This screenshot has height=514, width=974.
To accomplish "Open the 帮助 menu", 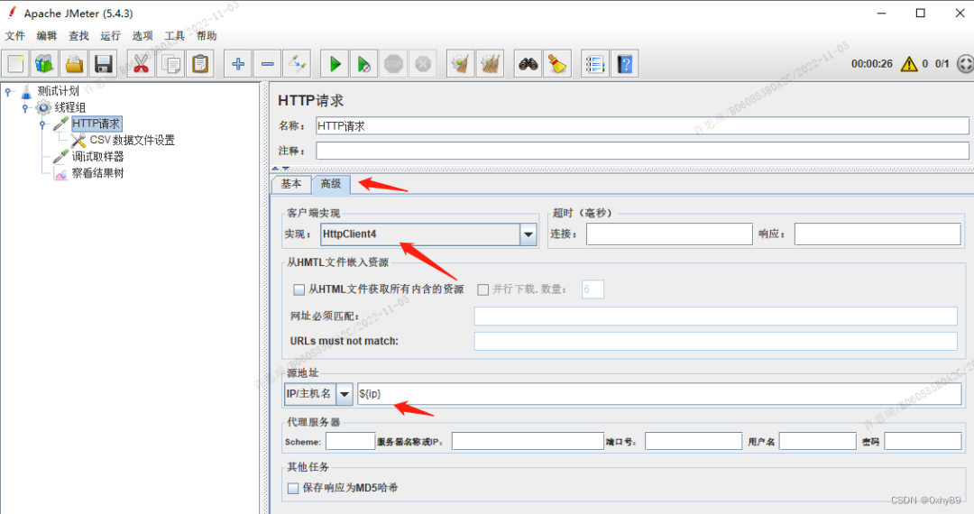I will tap(207, 36).
